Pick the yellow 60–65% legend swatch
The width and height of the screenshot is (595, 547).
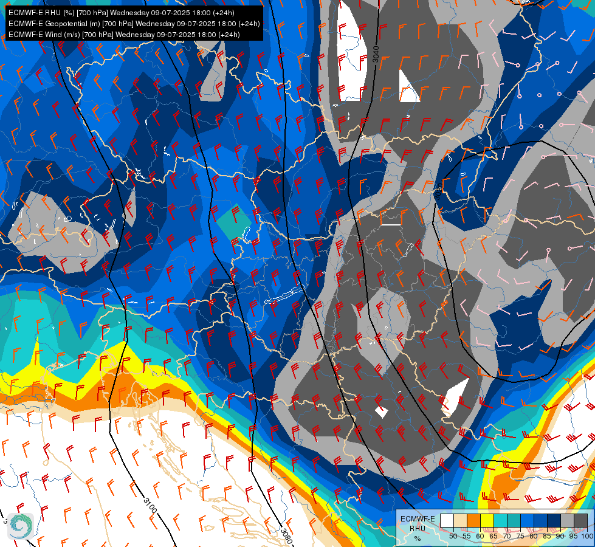pyautogui.click(x=487, y=520)
